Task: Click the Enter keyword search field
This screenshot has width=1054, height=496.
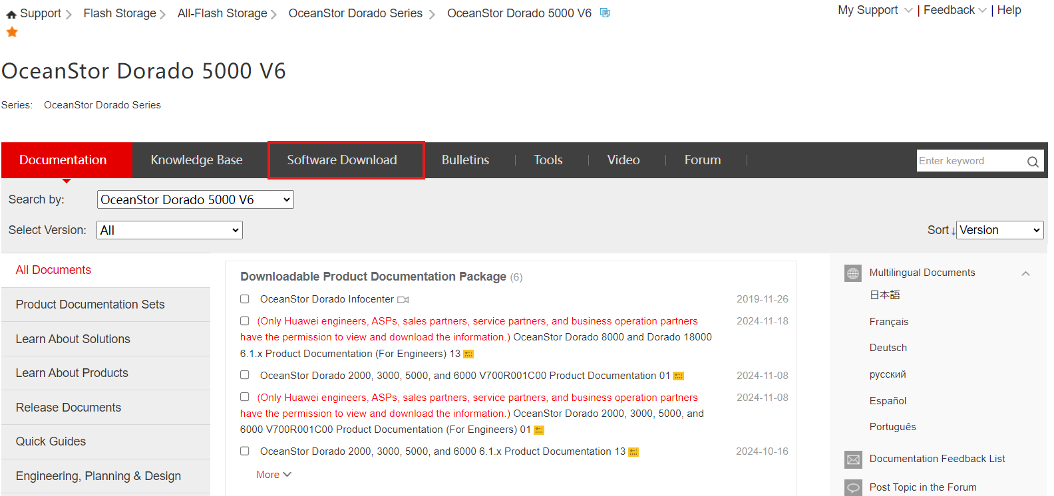Action: tap(971, 161)
